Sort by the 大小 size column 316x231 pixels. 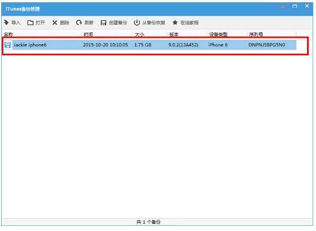coord(139,34)
